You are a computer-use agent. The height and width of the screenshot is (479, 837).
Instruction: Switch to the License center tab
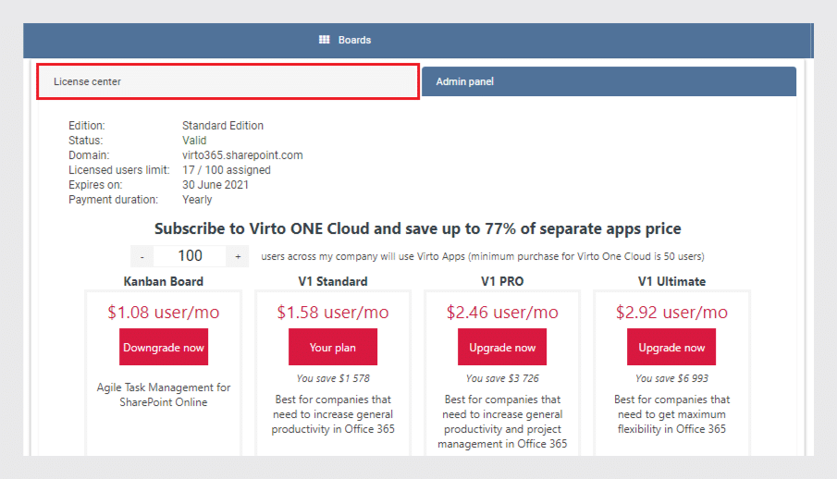(x=228, y=81)
